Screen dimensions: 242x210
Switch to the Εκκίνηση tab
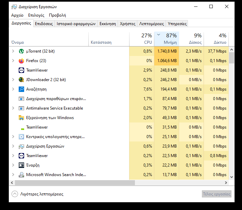pos(107,24)
